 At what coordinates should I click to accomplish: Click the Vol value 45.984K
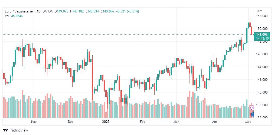coord(17,16)
